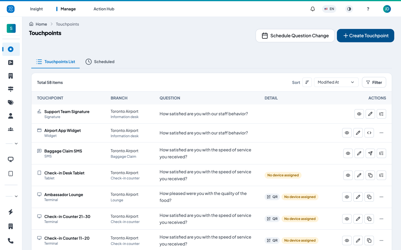Viewport: 401px width, 250px height.
Task: Open the Modified At sort dropdown
Action: pyautogui.click(x=336, y=82)
